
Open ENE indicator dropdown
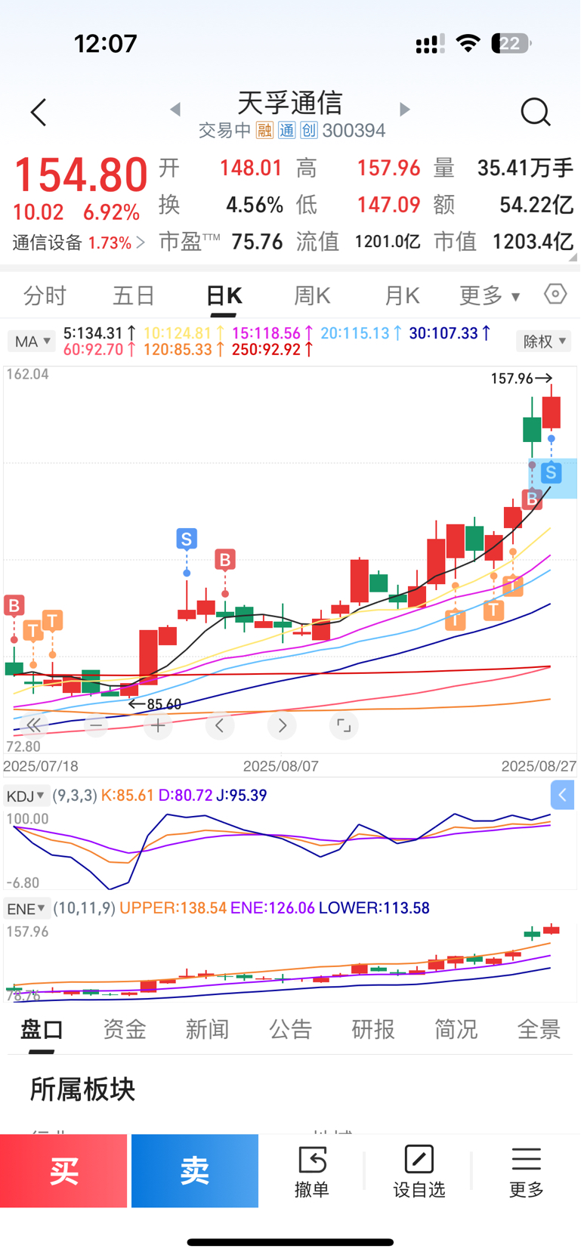pyautogui.click(x=26, y=908)
